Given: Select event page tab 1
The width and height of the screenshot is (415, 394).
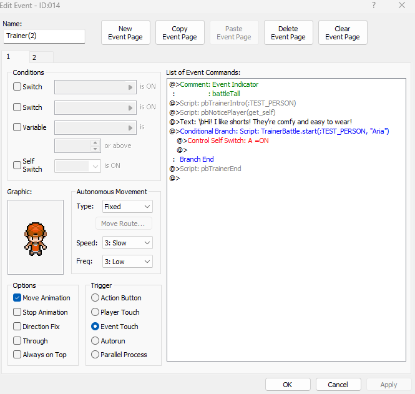Looking at the screenshot, I should [9, 57].
